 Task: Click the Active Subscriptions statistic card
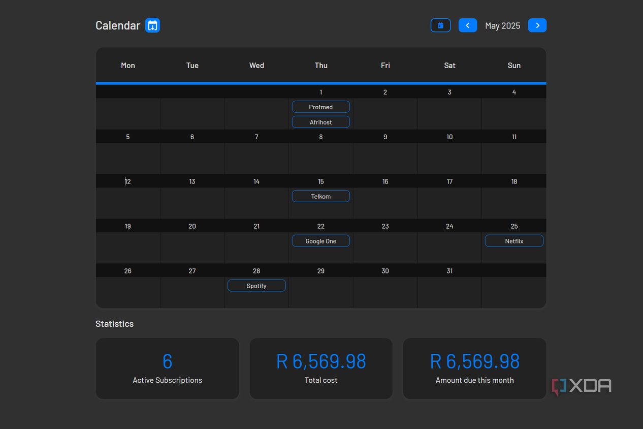[168, 369]
